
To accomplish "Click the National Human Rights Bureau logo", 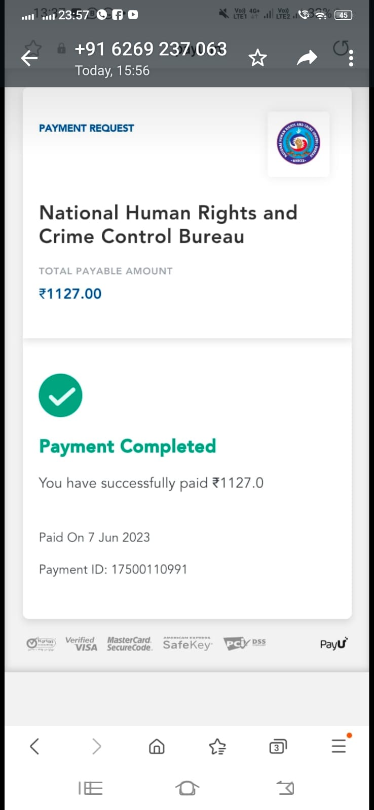I will point(298,144).
